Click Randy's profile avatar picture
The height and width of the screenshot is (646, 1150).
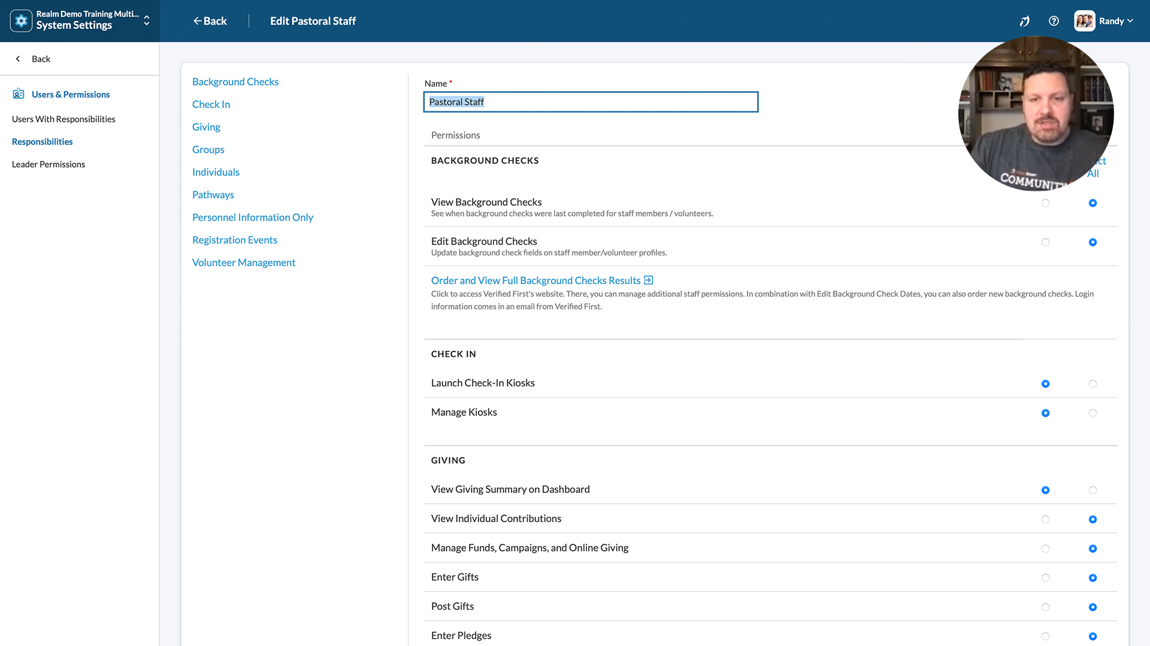[1084, 21]
